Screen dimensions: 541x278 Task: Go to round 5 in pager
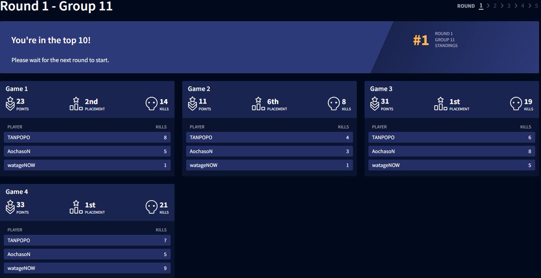click(x=536, y=6)
